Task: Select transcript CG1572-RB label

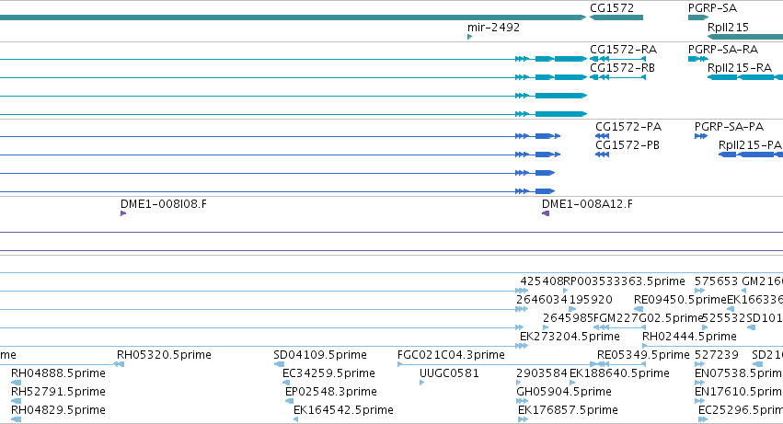Action: coord(622,68)
